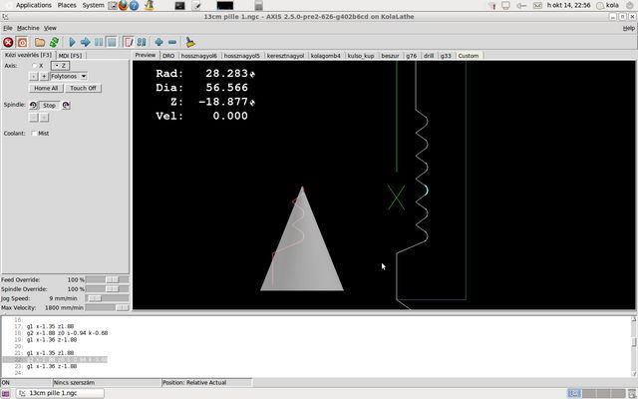The height and width of the screenshot is (399, 638).
Task: Clear live plot with broom icon
Action: coord(190,43)
